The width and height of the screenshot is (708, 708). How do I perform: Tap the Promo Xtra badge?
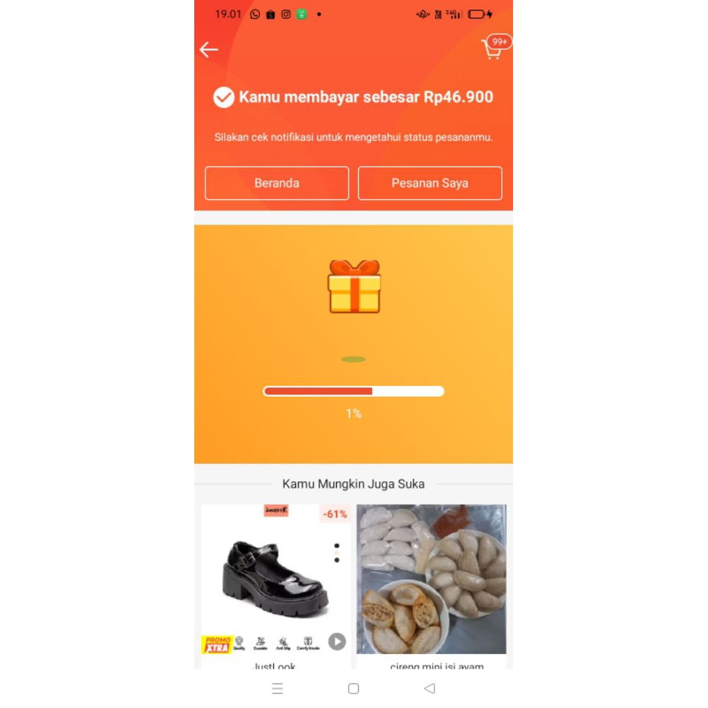[216, 644]
